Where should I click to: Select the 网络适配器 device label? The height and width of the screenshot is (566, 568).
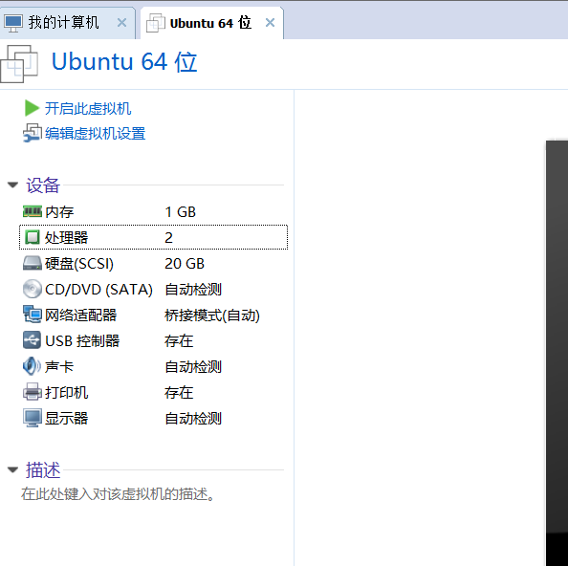80,316
